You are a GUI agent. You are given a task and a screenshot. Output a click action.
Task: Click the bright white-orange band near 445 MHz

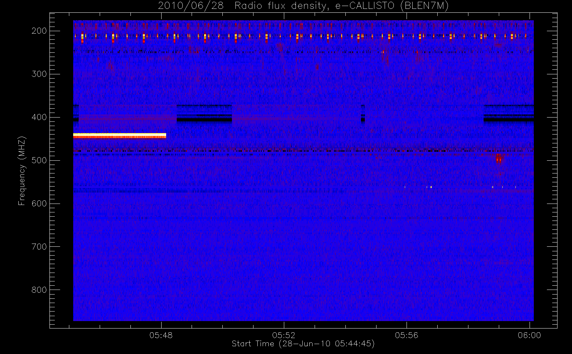tap(119, 136)
